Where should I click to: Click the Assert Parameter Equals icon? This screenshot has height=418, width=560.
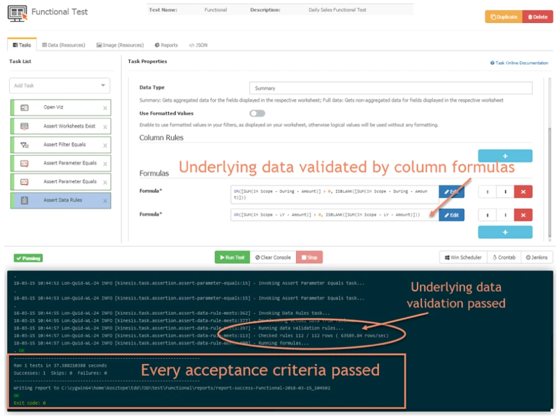[24, 163]
